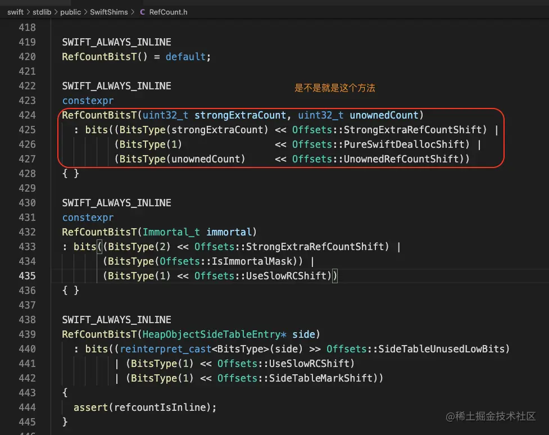
Task: Click line number 445 in gutter
Action: point(27,422)
